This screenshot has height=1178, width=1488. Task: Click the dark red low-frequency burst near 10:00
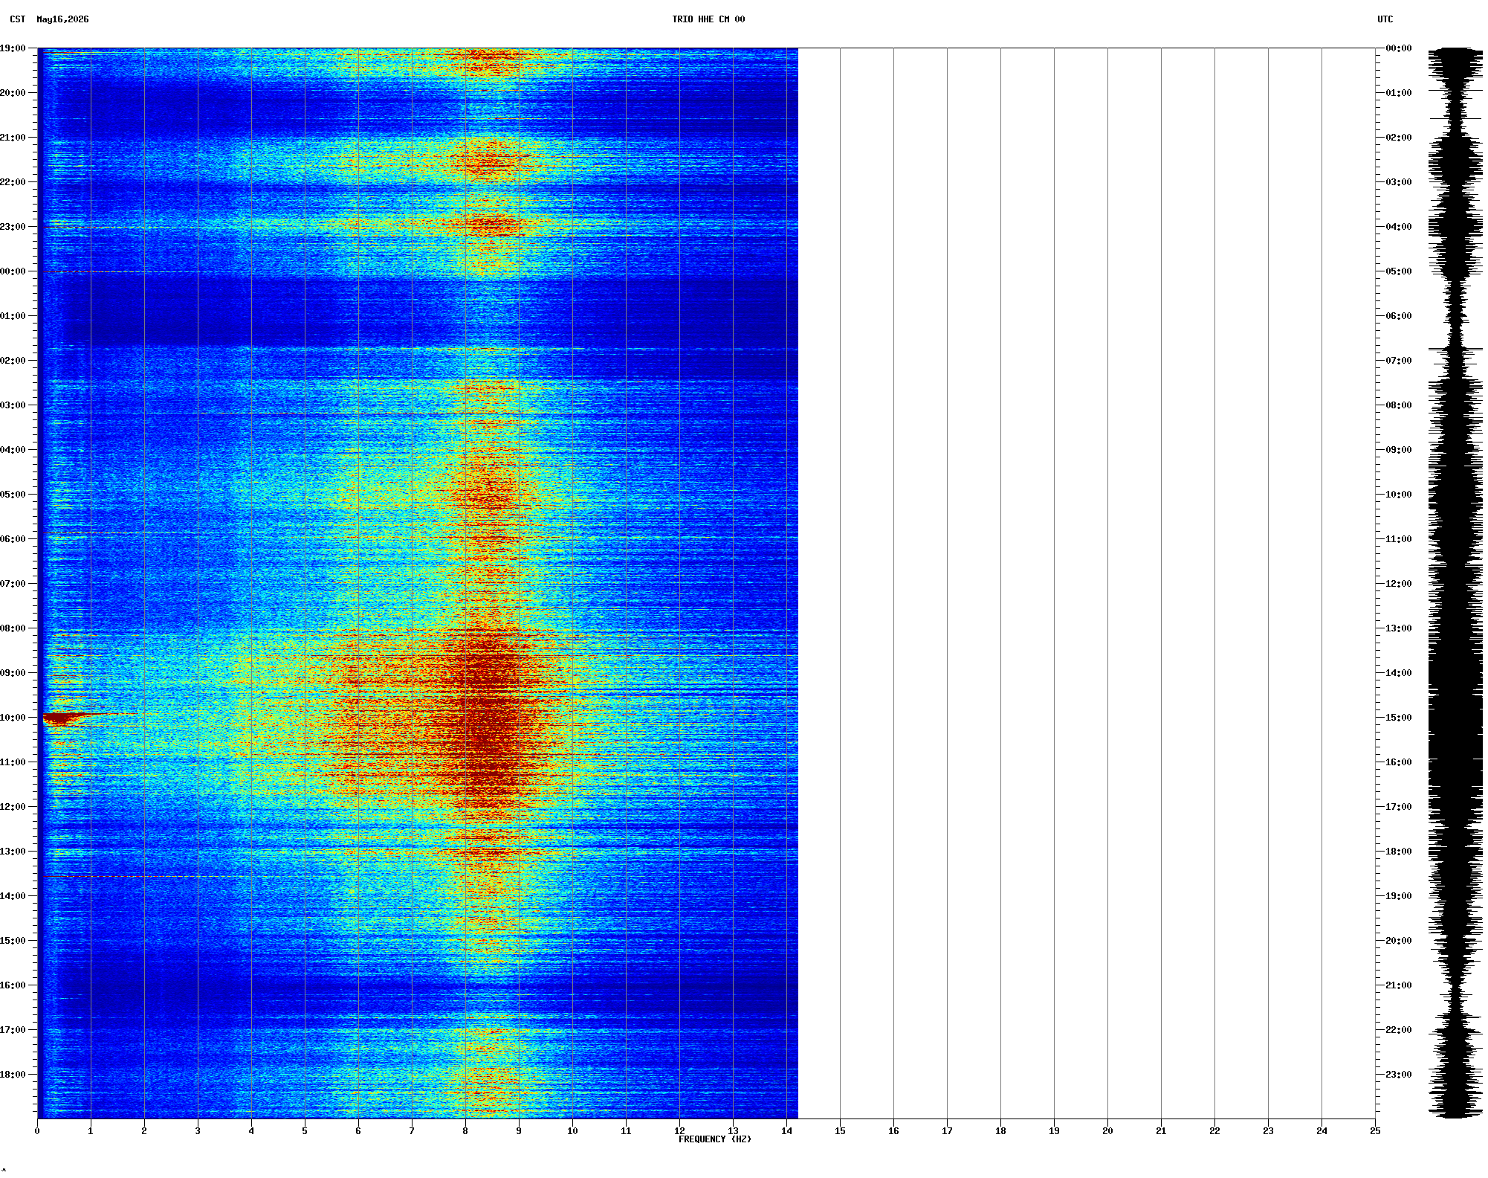(x=62, y=718)
